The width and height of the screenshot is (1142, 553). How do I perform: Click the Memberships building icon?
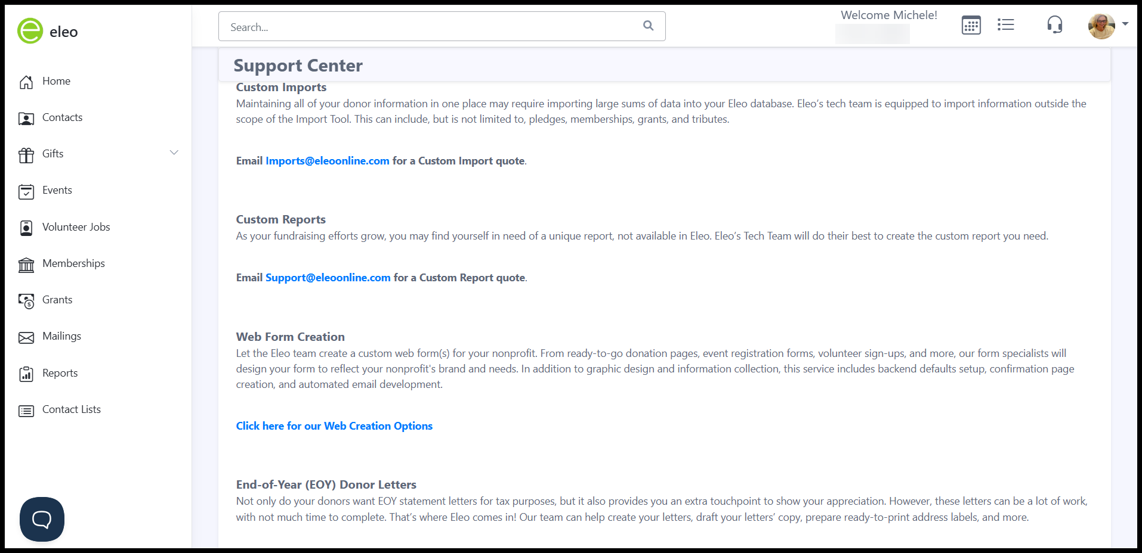(26, 264)
